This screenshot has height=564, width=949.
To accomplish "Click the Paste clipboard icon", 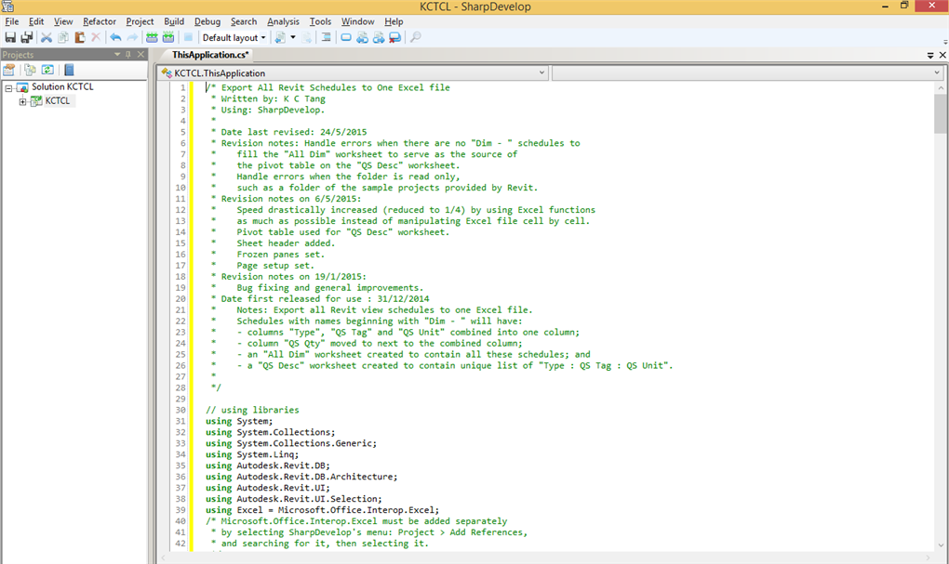I will coord(79,37).
